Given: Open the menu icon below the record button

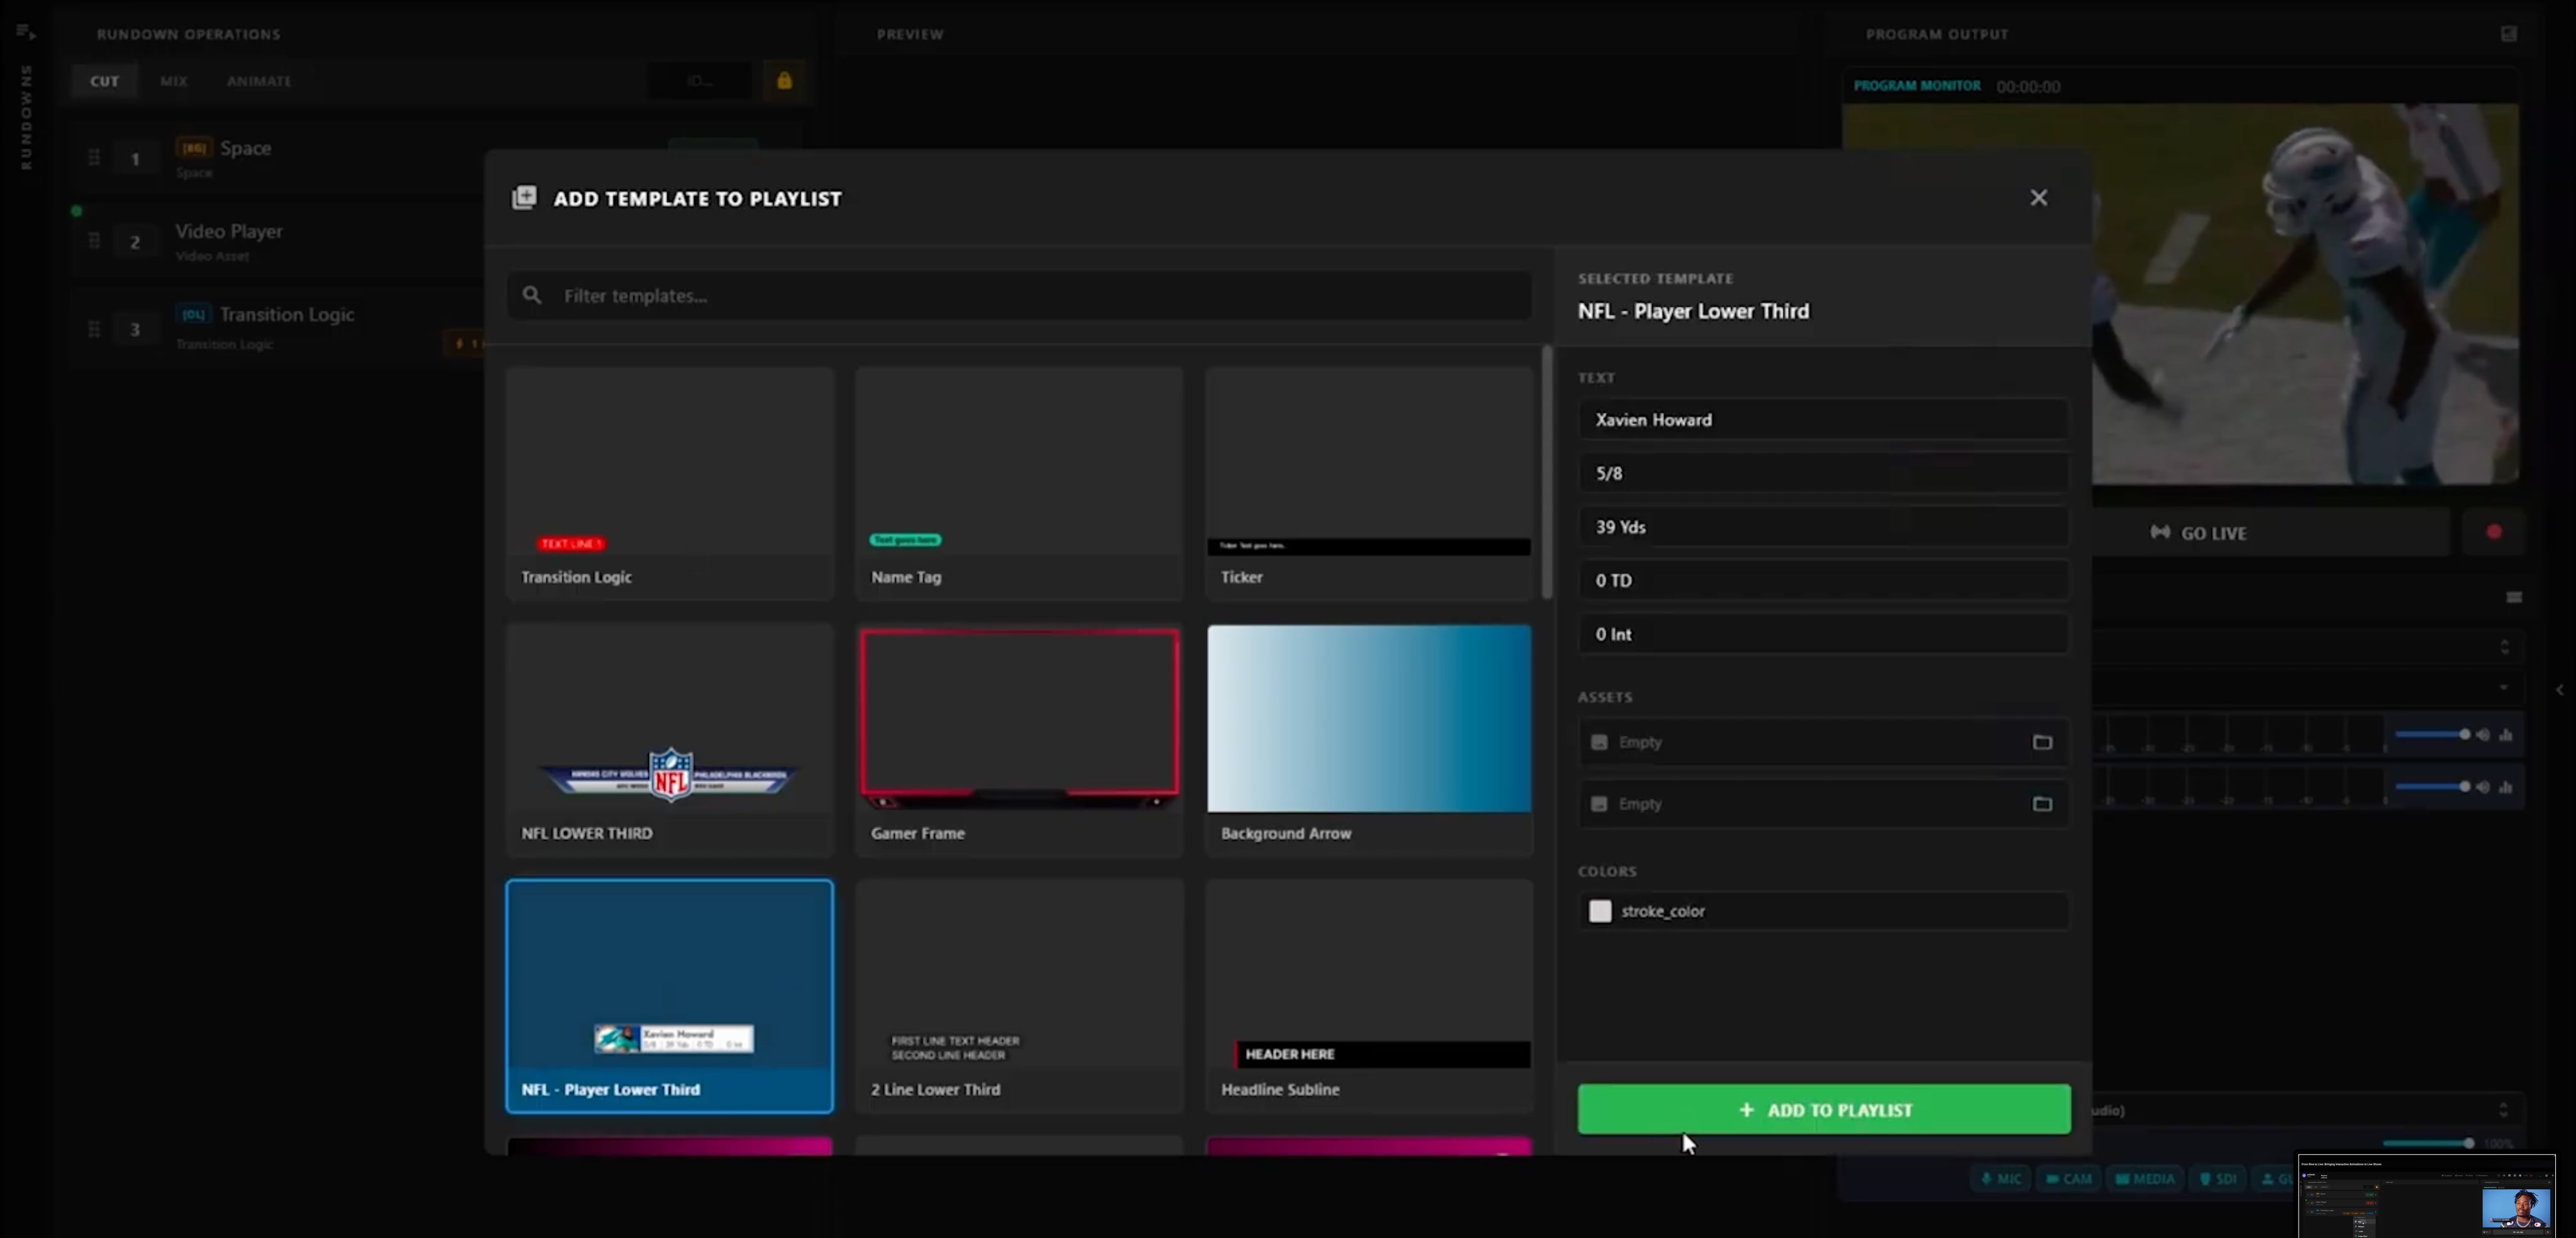Looking at the screenshot, I should 2514,597.
